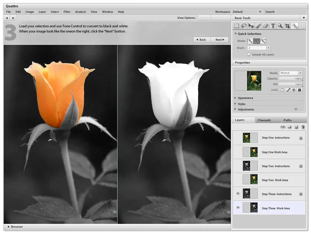311x233 pixels.
Task: Select the Lasso tool
Action: click(x=244, y=26)
